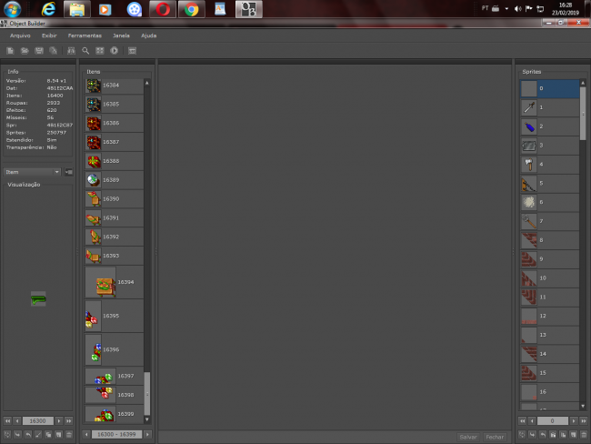This screenshot has height=444, width=591.
Task: Click the magnifier search toolbar icon
Action: (85, 51)
